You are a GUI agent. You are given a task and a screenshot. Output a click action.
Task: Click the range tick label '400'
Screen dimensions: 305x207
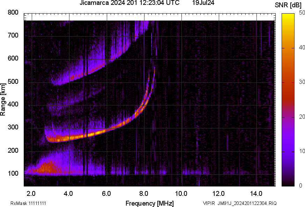[13, 104]
